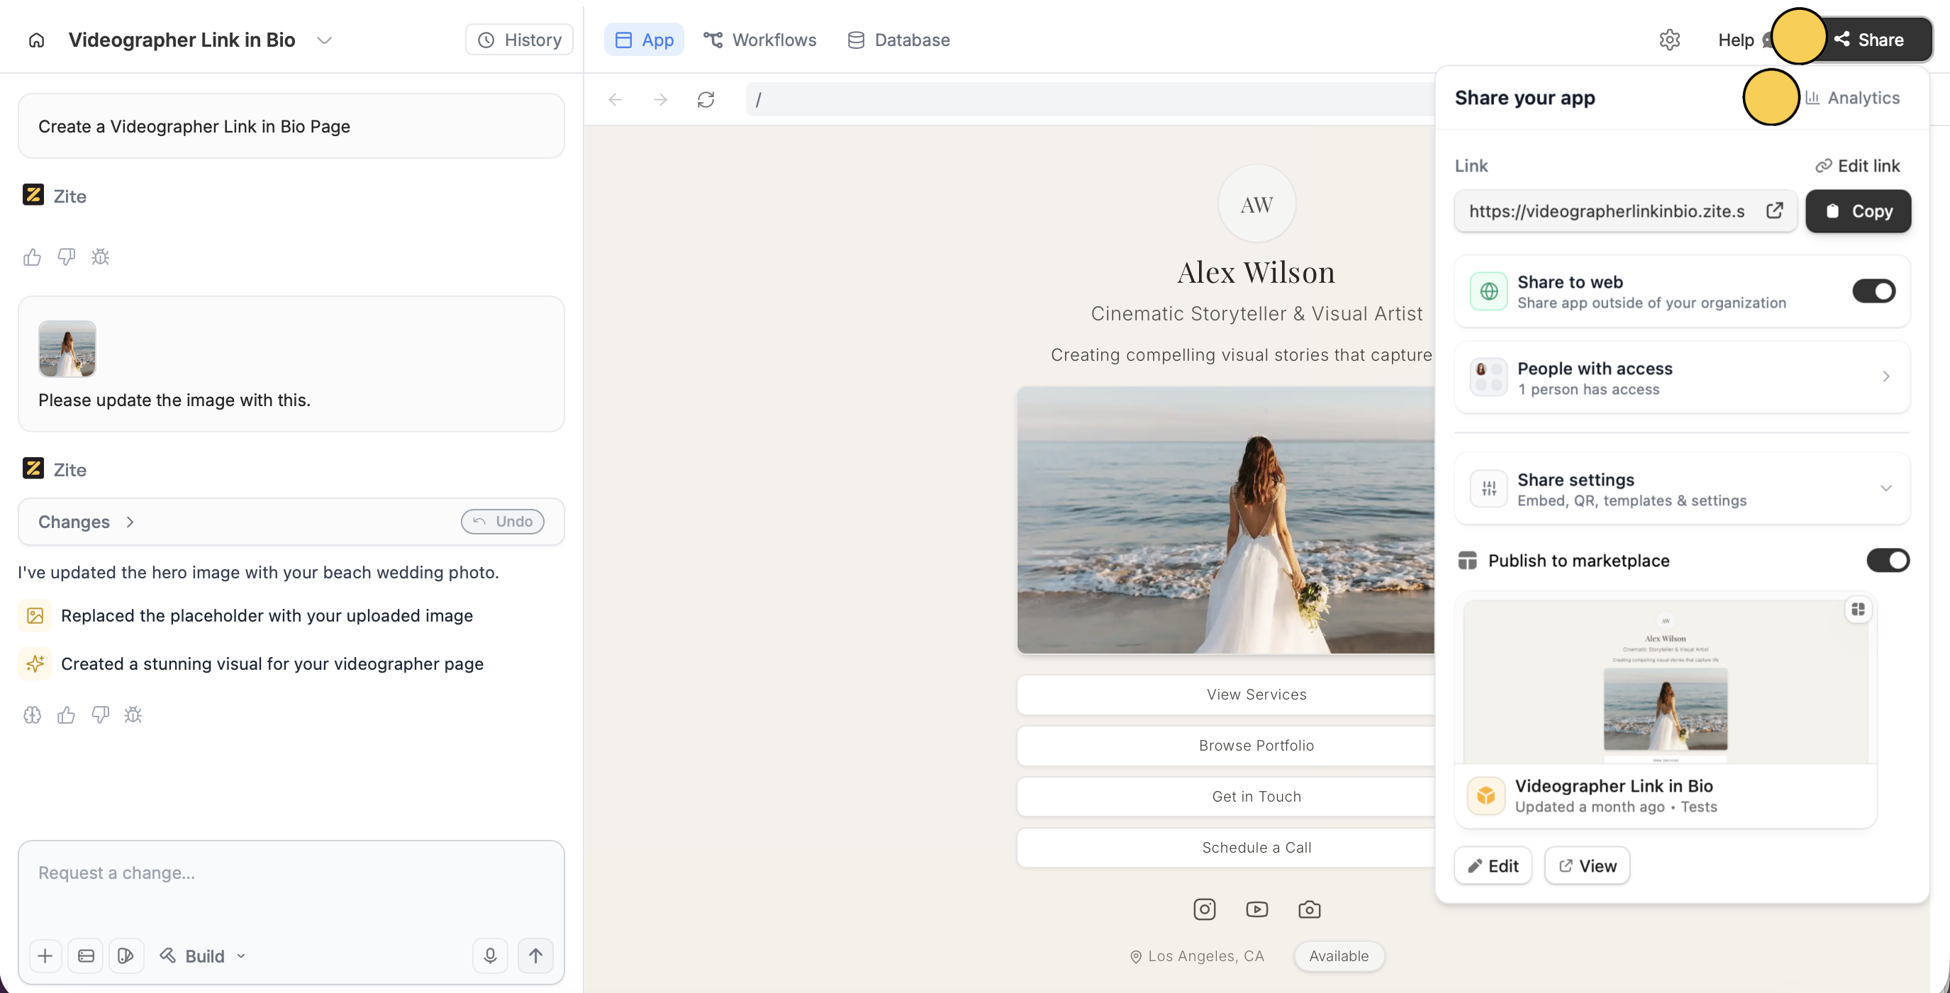Click the bug report icon under the last reply

click(x=133, y=714)
